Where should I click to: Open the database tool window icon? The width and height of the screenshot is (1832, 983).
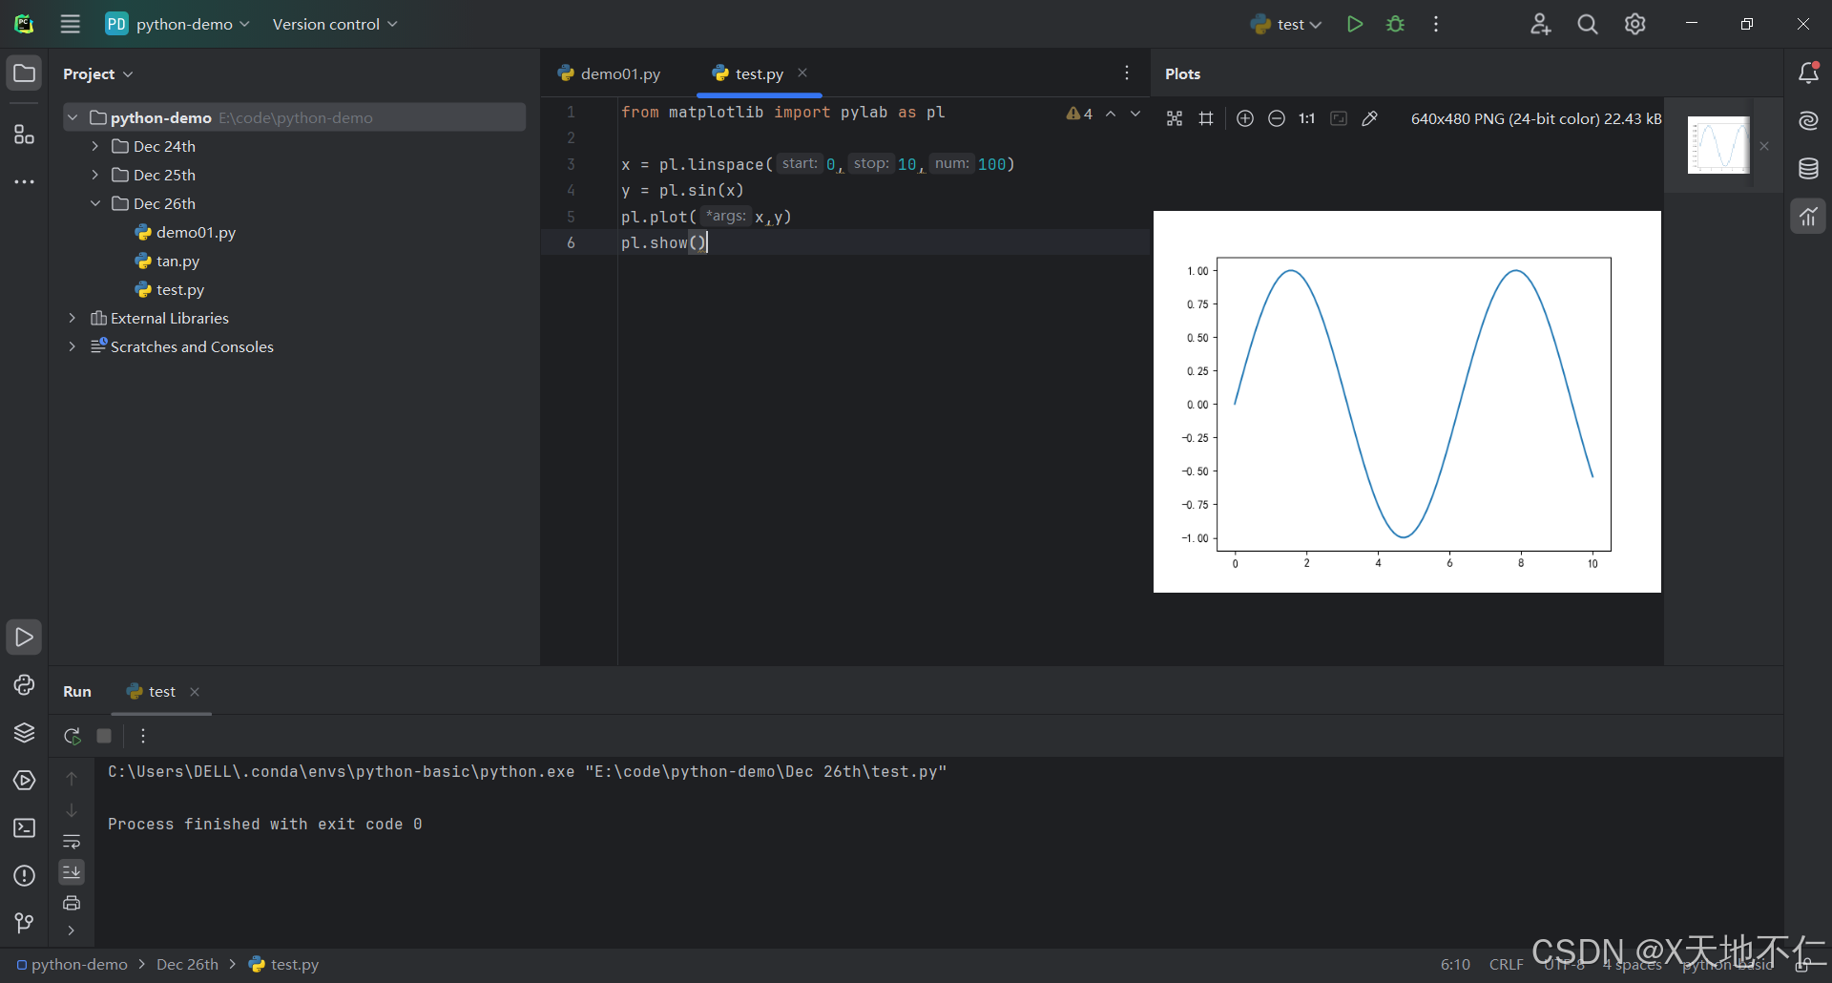point(1808,169)
